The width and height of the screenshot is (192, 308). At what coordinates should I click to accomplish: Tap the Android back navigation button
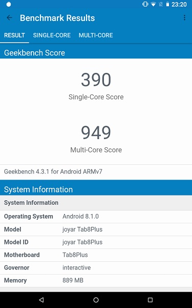click(x=41, y=300)
